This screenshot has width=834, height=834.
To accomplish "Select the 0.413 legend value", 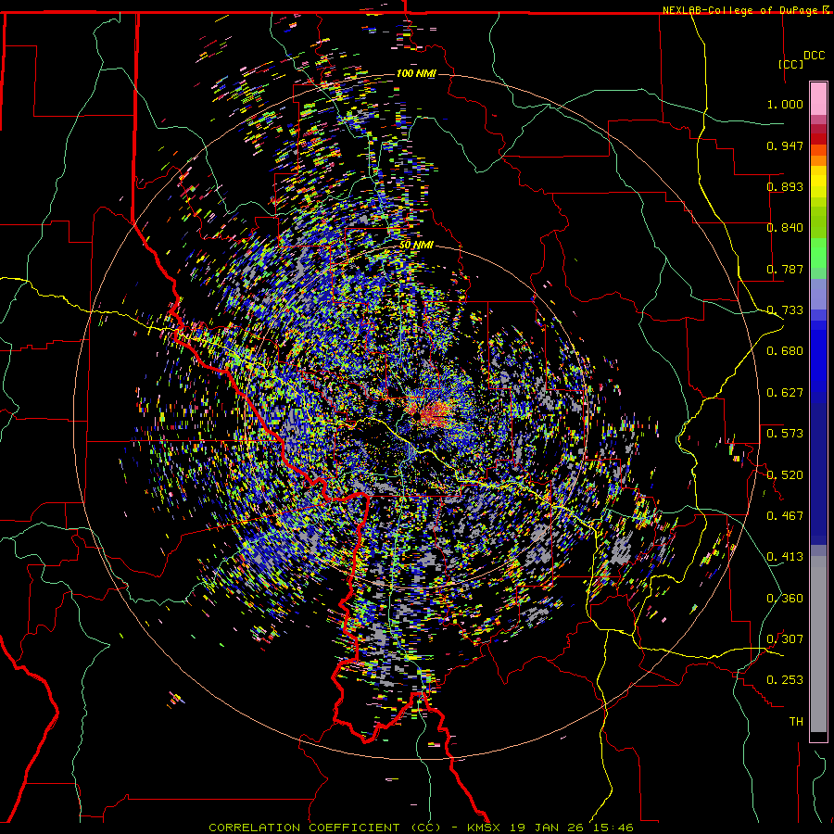I will pos(785,557).
